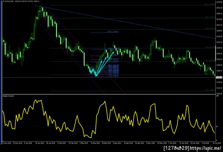The image size is (223, 152).
Task: Click the 15 Jul 2015 date label
Action: pyautogui.click(x=217, y=143)
